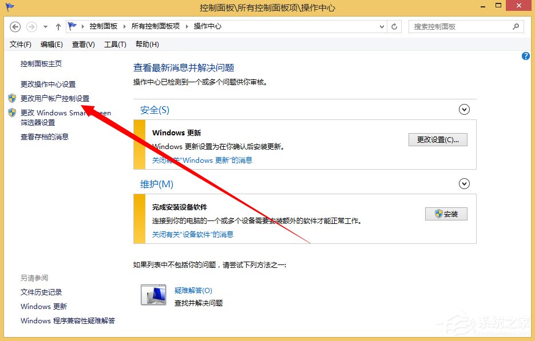Collapse the 安全(S) section chevron
Image resolution: width=535 pixels, height=341 pixels.
click(464, 109)
